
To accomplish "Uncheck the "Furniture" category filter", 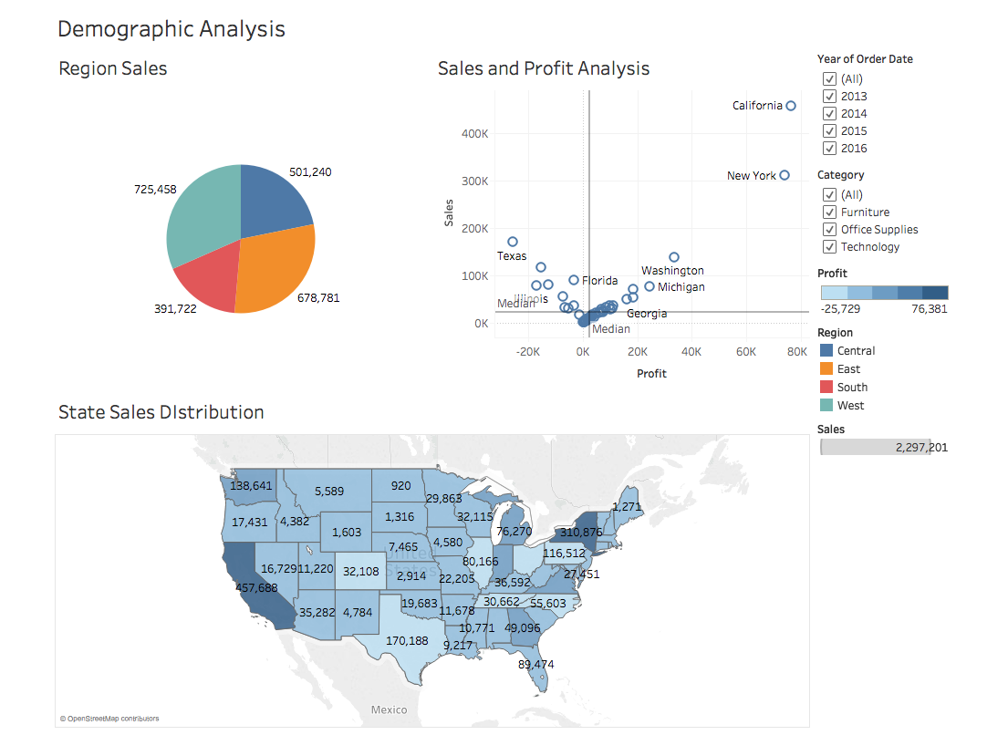I will pyautogui.click(x=830, y=212).
